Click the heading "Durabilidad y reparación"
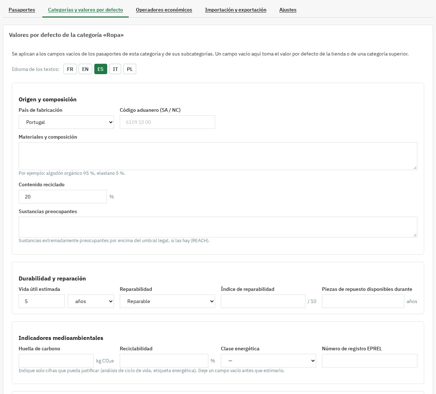Image resolution: width=436 pixels, height=394 pixels. coord(52,278)
